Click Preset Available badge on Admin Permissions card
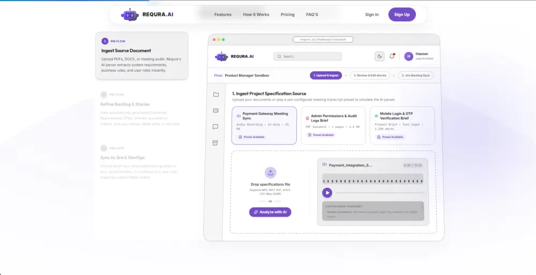 point(321,135)
